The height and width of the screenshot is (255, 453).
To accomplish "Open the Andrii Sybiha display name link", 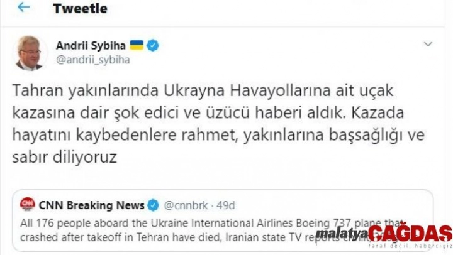I will (91, 46).
